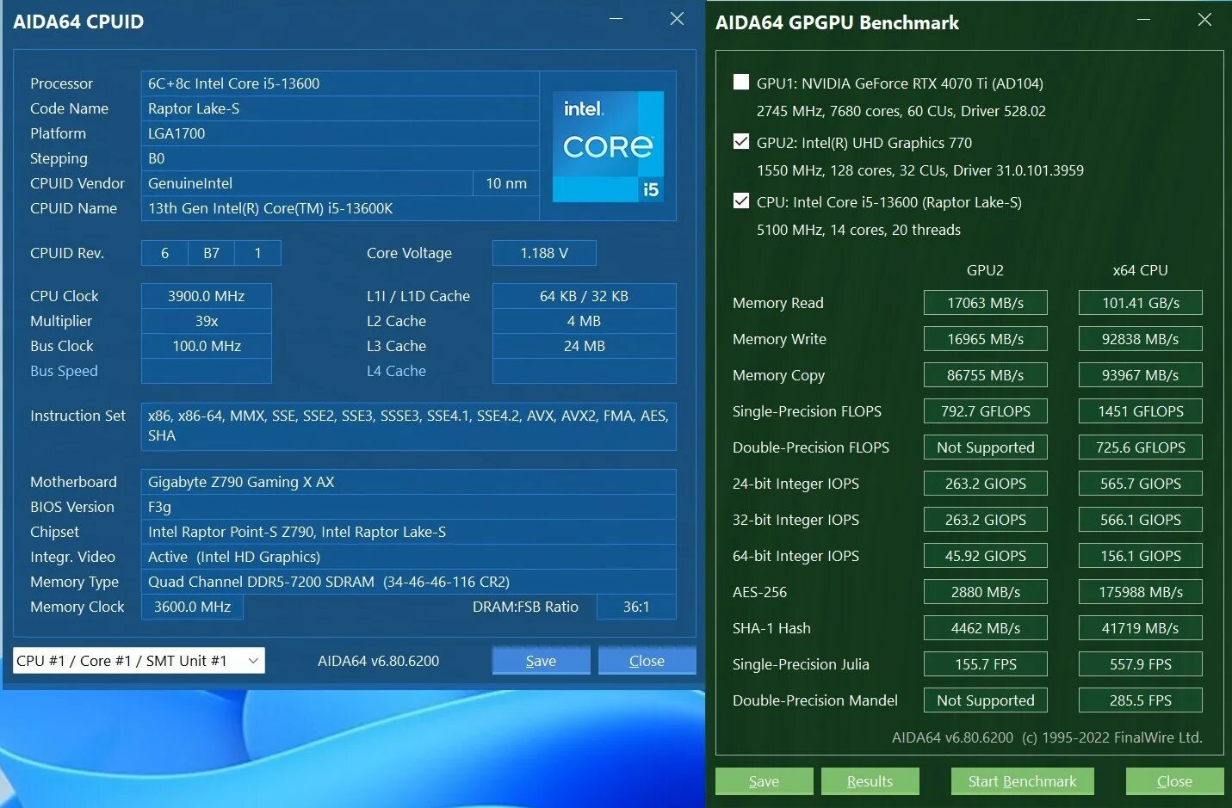
Task: Click CPU 24-bit Integer IOPS 565.7 GIOPS
Action: coord(1140,484)
